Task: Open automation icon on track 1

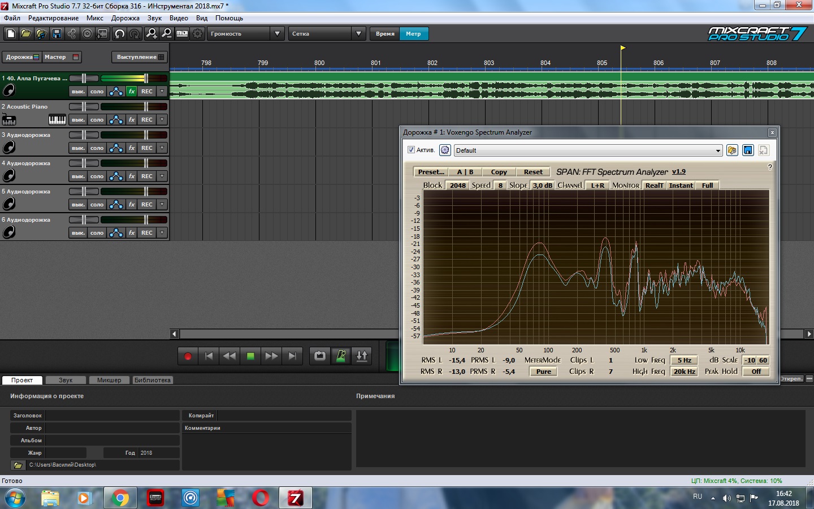Action: tap(116, 92)
